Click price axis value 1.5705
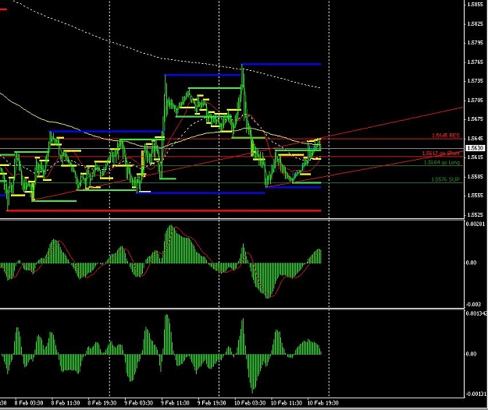488x410 pixels. pos(476,100)
